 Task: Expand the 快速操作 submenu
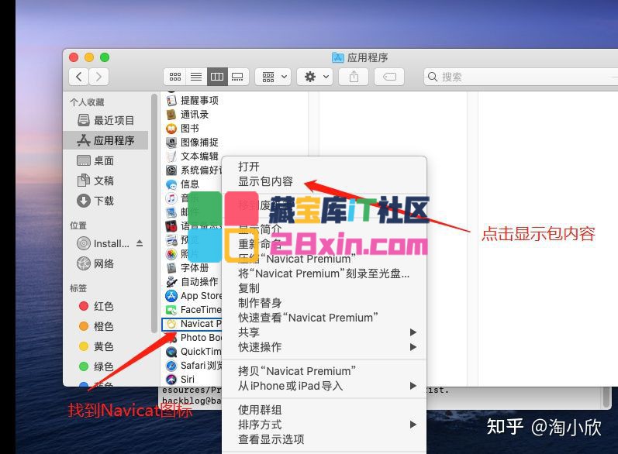324,347
